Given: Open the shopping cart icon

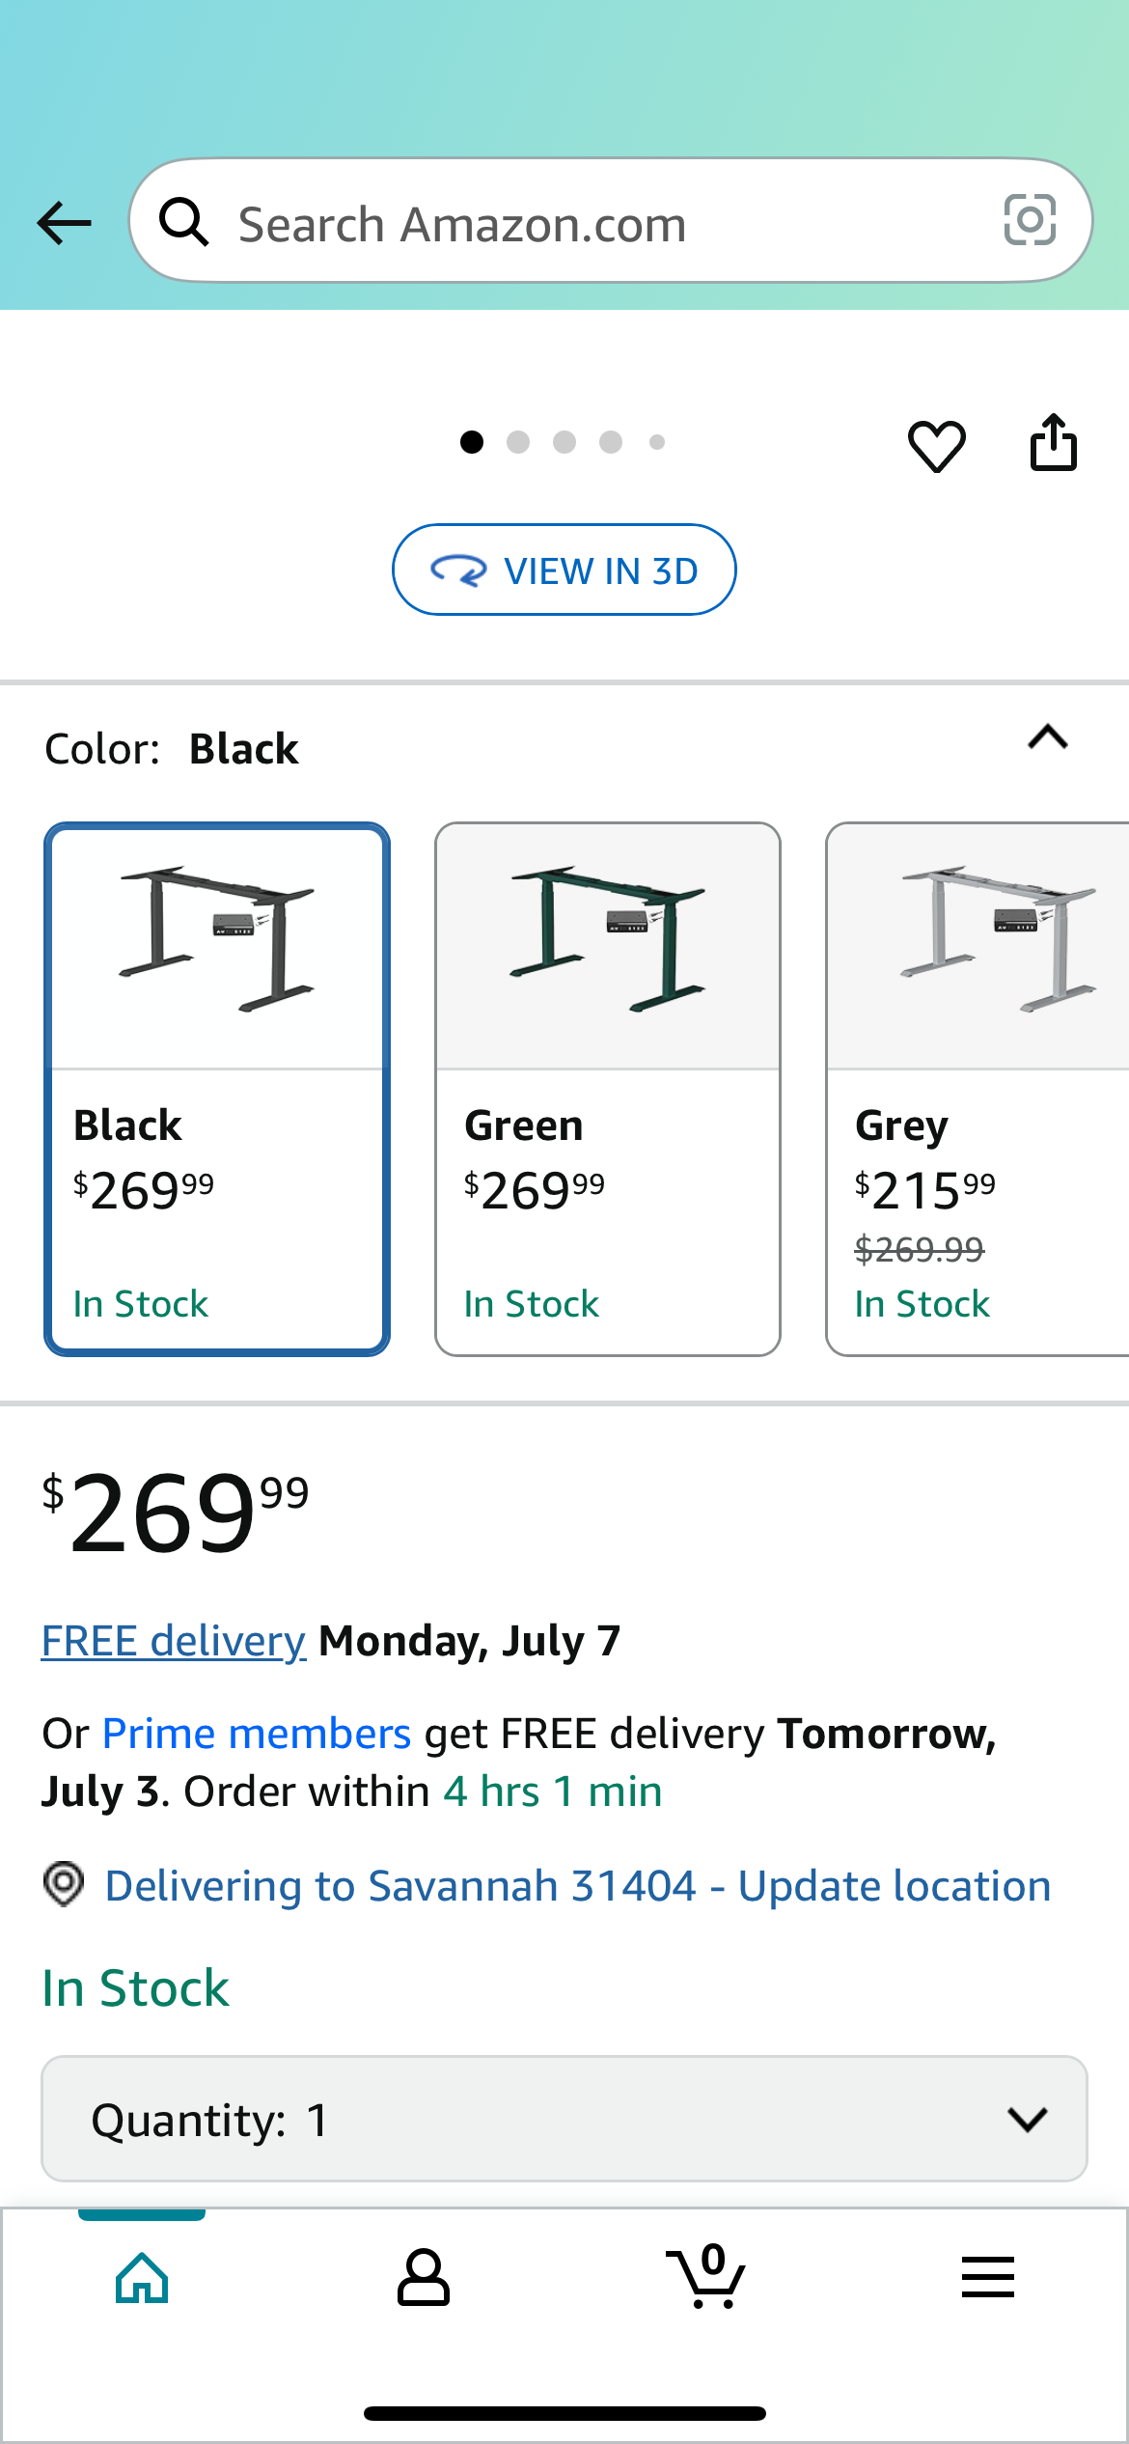Looking at the screenshot, I should 706,2276.
